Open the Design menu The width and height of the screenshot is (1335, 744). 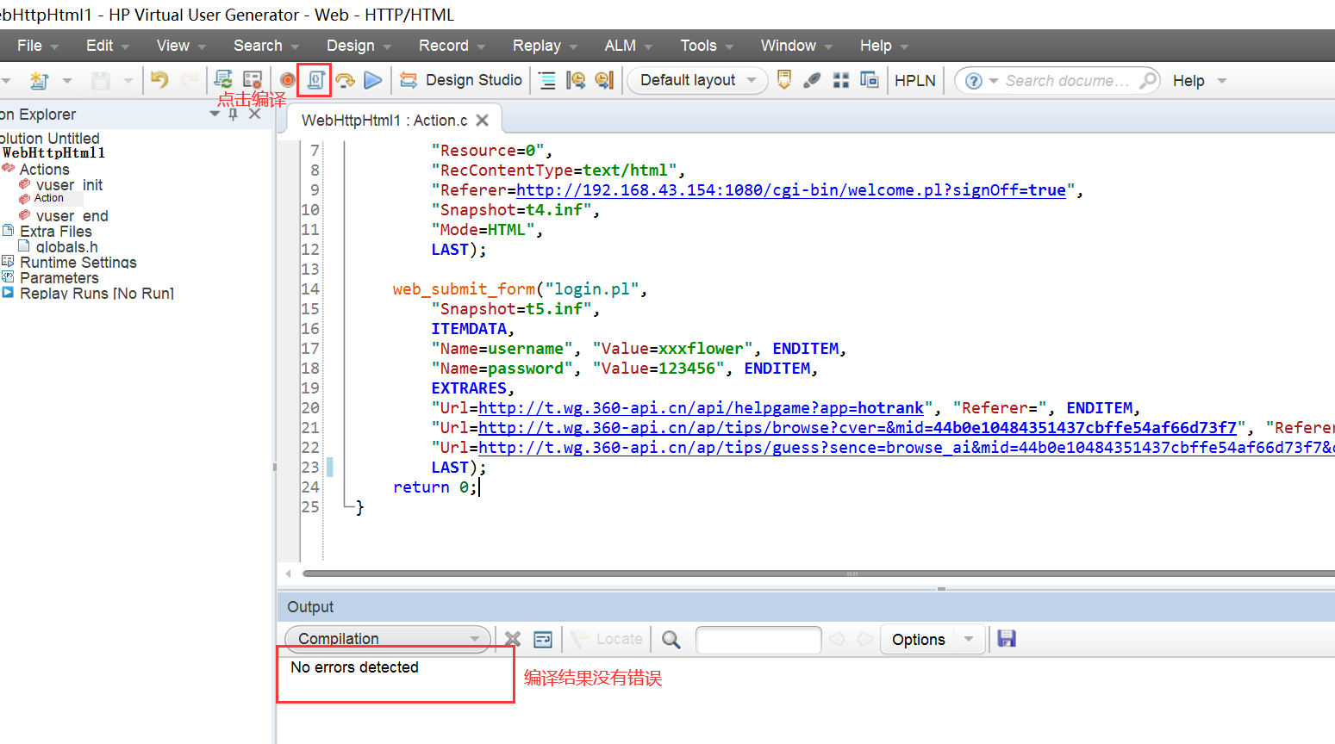(359, 46)
